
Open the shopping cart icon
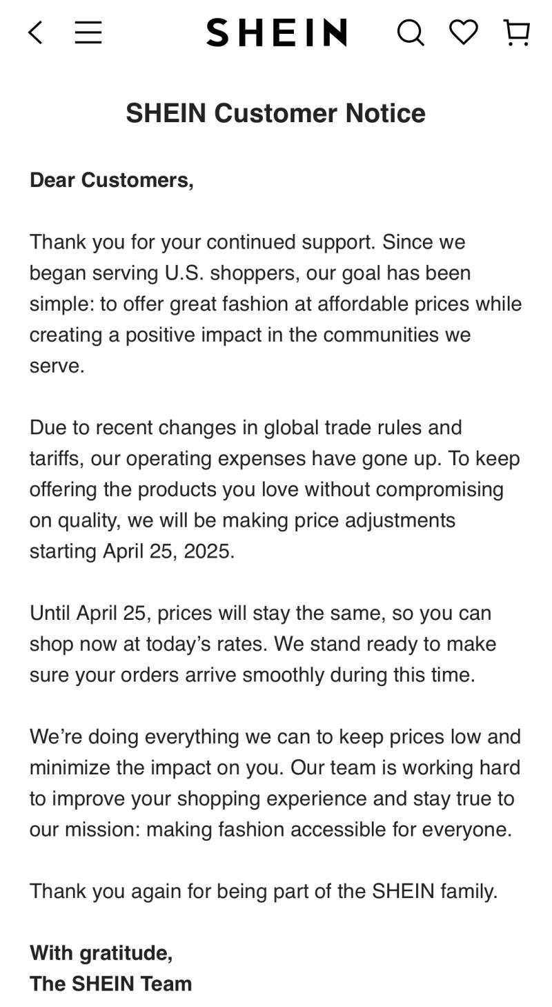click(517, 32)
